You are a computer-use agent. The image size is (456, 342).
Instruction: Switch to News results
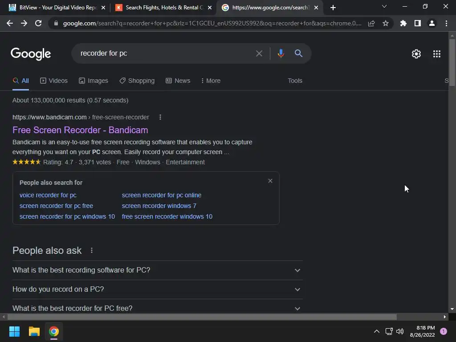[178, 81]
